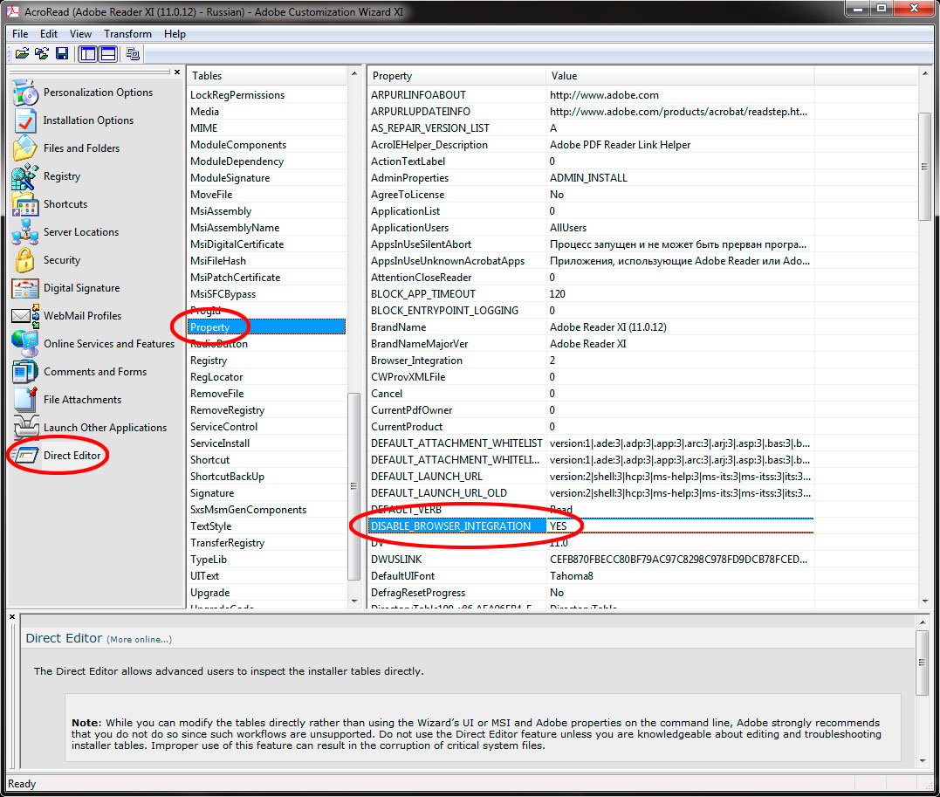Toggle the navigation pane view button
Viewport: 940px width, 797px height.
(88, 54)
